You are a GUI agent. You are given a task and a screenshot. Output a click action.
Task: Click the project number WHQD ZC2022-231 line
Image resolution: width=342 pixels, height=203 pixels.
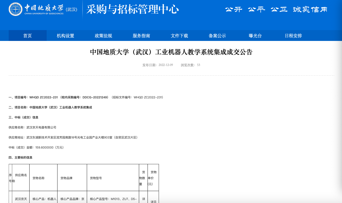click(86, 97)
